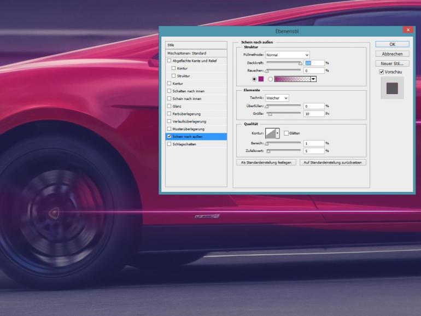The height and width of the screenshot is (316, 421).
Task: Open the Technik dropdown
Action: 277,98
